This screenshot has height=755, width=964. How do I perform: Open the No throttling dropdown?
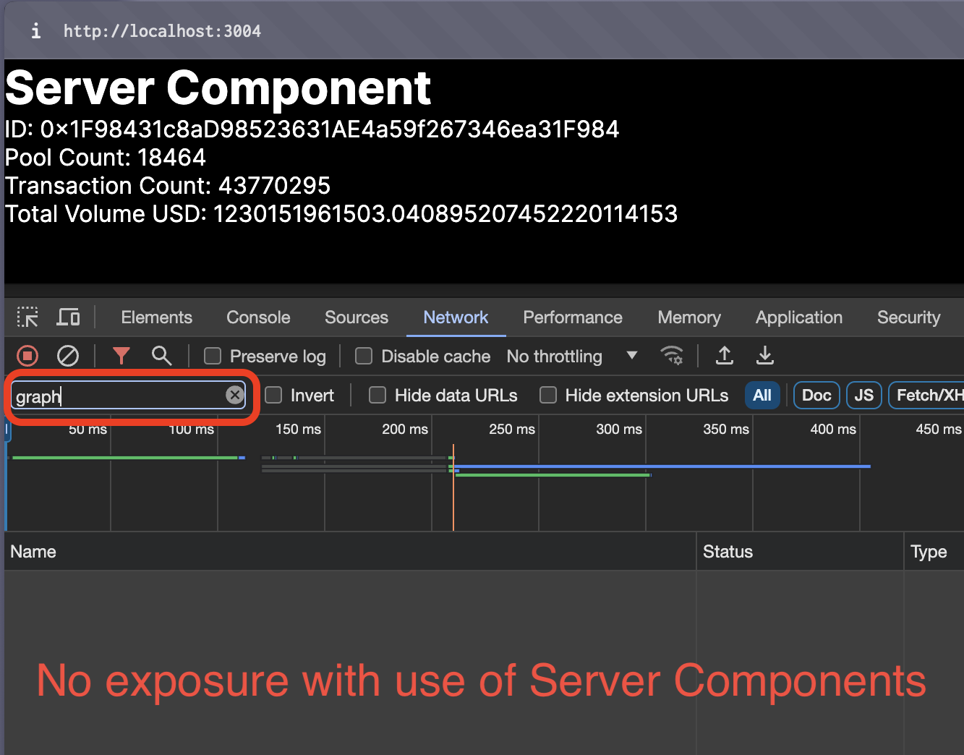[x=571, y=357]
